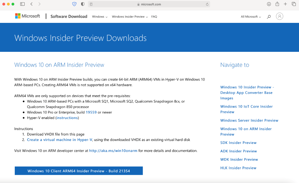299x183 pixels.
Task: Click the Microsoft logo
Action: (28, 16)
